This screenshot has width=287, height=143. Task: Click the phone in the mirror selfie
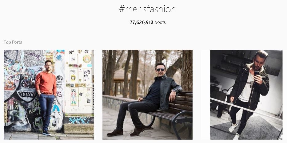coord(257,73)
